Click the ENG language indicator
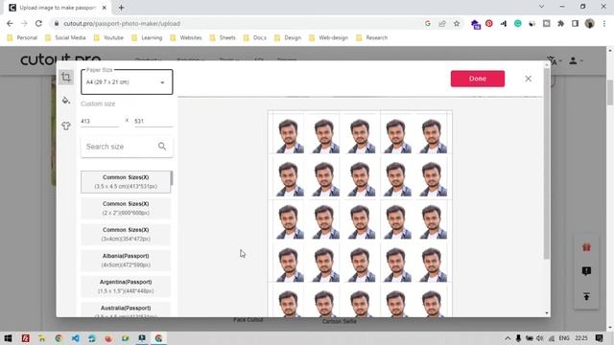Viewport: 614px width, 345px height. coord(564,338)
